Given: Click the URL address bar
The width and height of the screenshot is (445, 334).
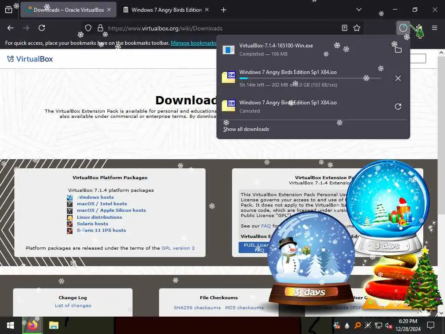Looking at the screenshot, I should [223, 28].
